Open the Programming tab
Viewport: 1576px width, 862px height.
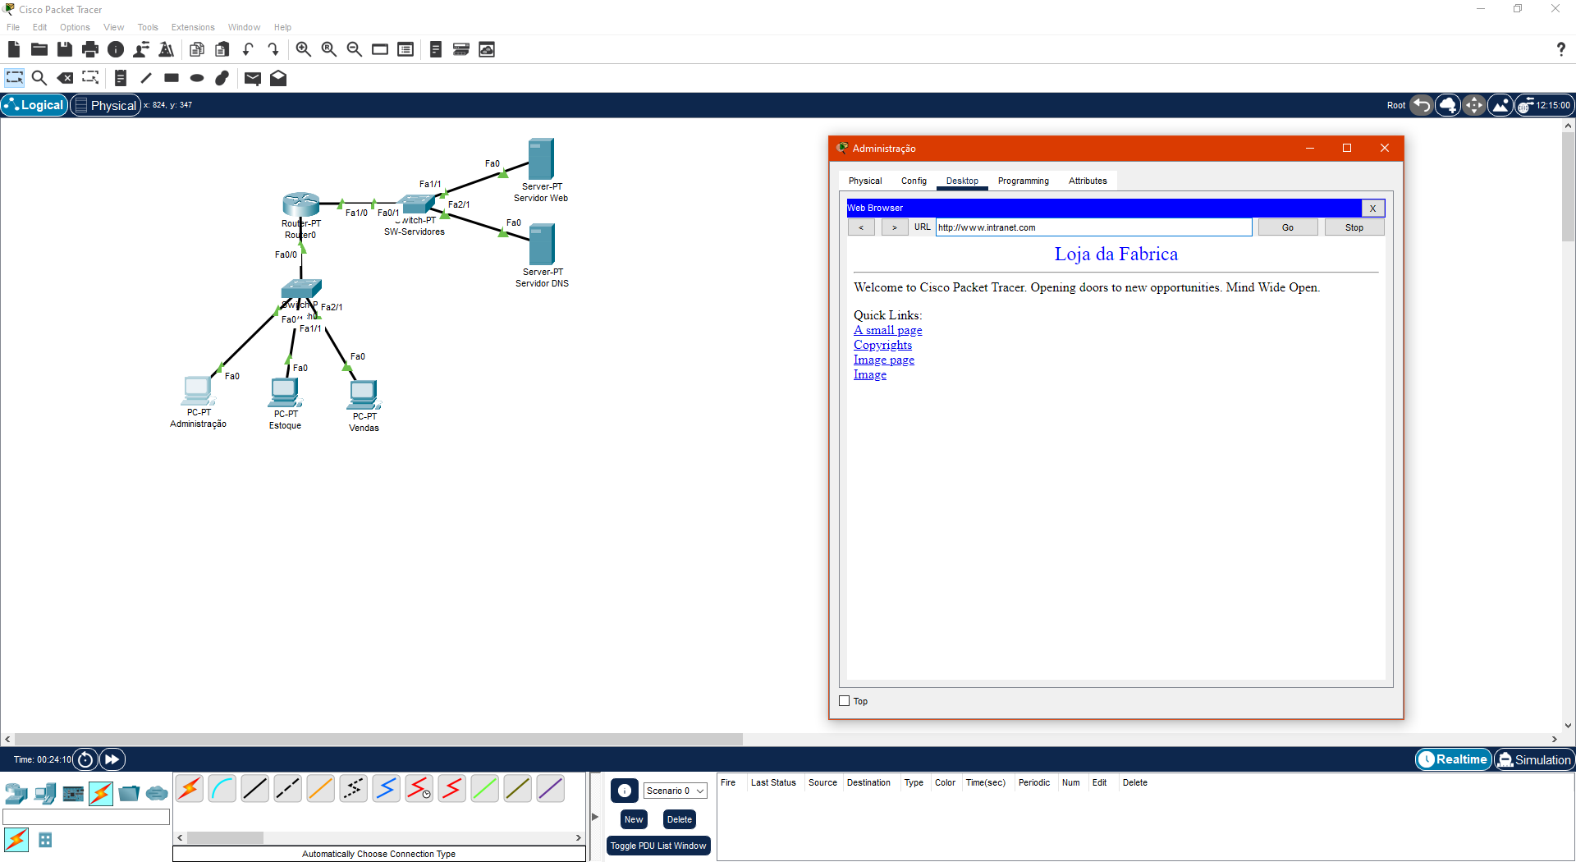(1024, 181)
